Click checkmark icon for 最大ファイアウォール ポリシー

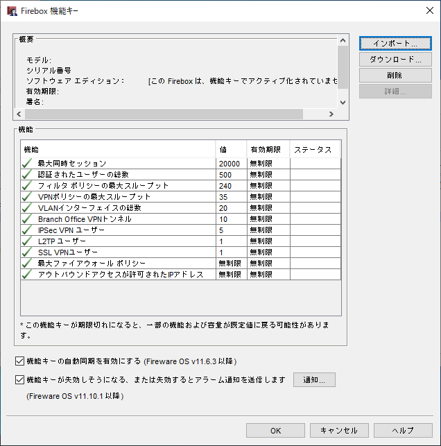[27, 264]
